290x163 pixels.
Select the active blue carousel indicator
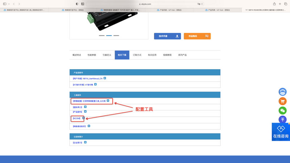tap(109, 35)
